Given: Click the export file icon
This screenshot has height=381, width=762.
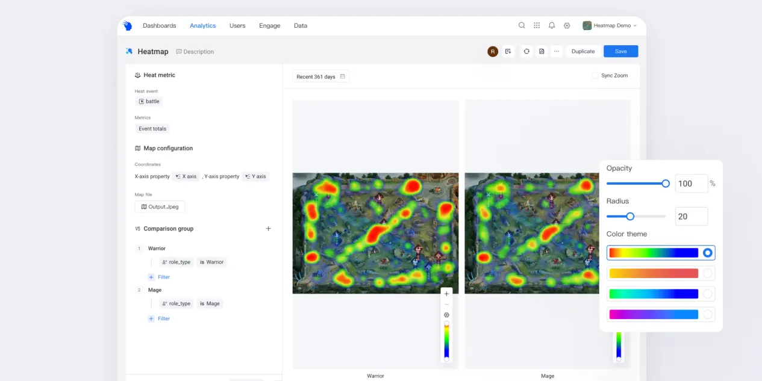Looking at the screenshot, I should [x=542, y=52].
